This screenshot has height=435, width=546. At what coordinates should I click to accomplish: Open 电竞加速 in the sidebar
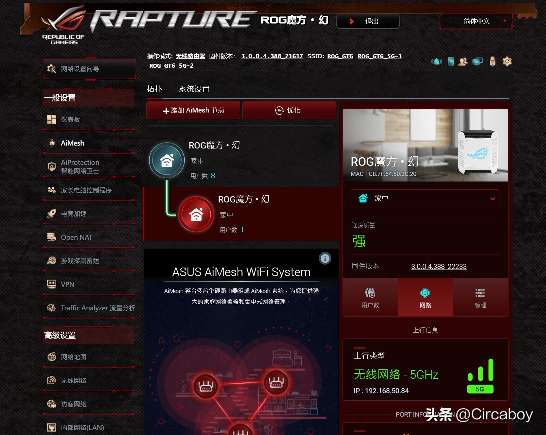coord(74,214)
